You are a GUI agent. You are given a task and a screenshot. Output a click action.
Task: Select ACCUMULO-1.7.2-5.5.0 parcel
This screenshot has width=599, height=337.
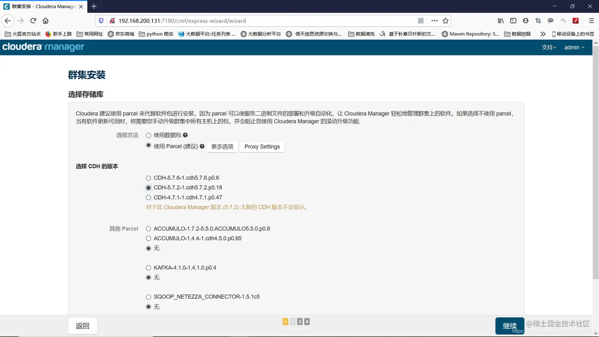(149, 229)
